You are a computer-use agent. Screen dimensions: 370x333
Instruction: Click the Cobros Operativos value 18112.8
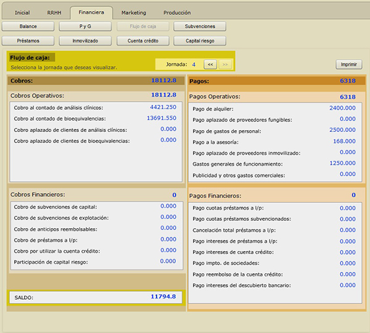164,95
